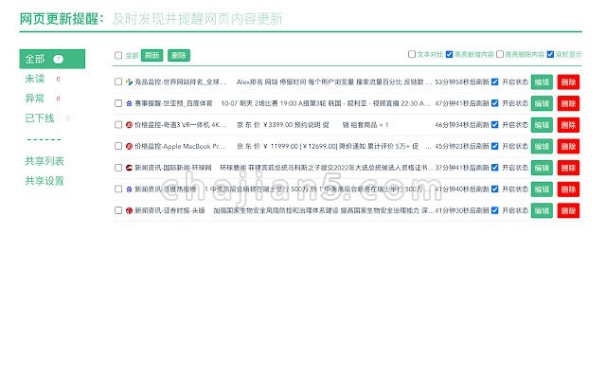
Task: Click favicon of 竞品监控-世界网站排名 row
Action: point(129,82)
